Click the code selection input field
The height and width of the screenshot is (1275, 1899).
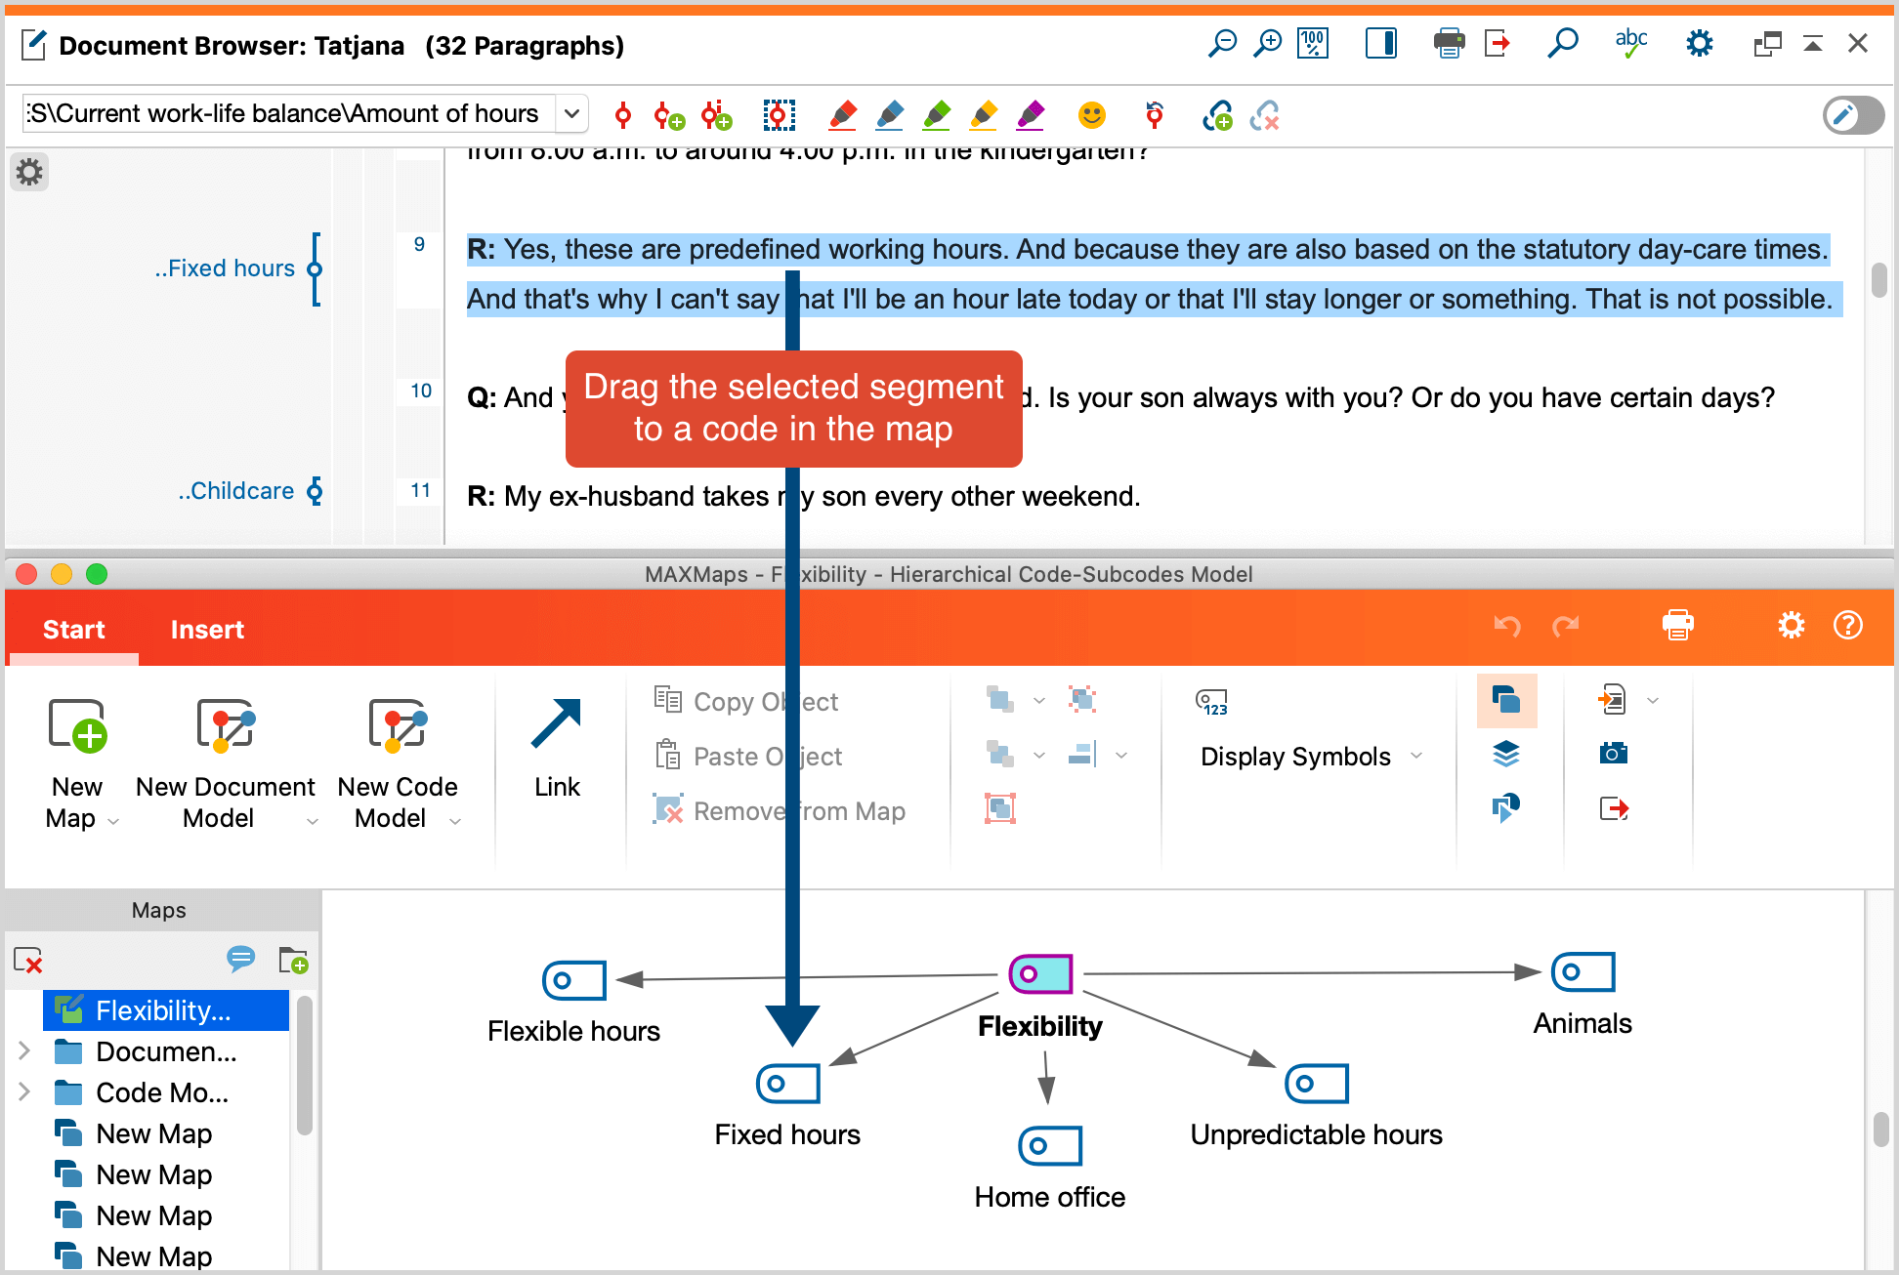[x=289, y=114]
